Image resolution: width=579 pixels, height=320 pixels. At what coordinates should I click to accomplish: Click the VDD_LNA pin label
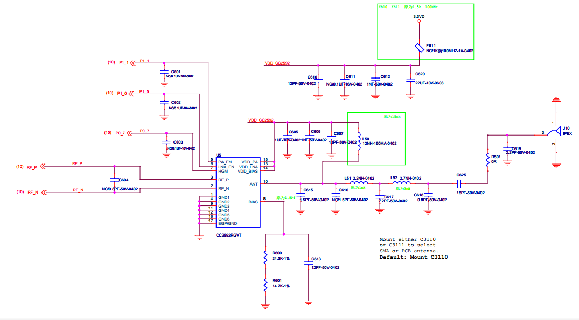pos(248,167)
